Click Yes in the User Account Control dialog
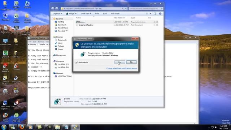 (x=119, y=62)
